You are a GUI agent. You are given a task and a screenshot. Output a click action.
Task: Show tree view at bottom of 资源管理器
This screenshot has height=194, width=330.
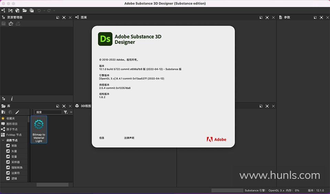coord(3,99)
